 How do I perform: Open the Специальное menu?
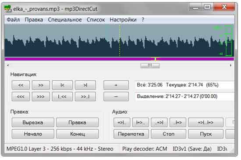tap(65, 20)
